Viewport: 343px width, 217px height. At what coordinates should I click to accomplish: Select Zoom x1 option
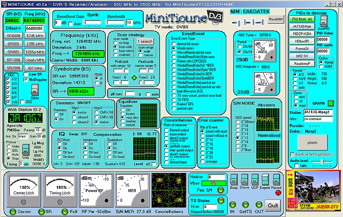tap(296, 101)
